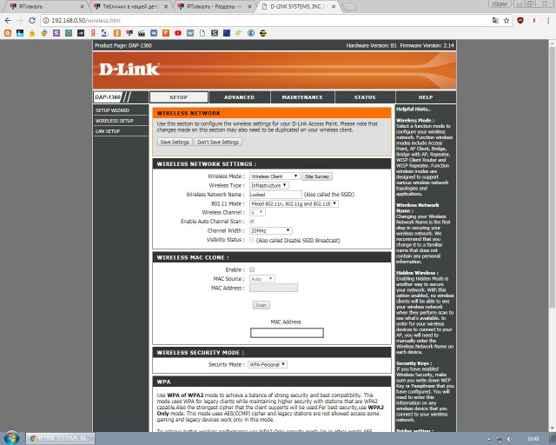The image size is (556, 445).
Task: Open the blank page bookmark icon
Action: point(202,33)
